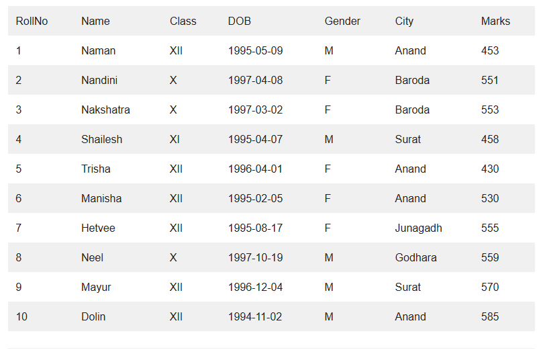Image resolution: width=539 pixels, height=350 pixels.
Task: Click date of birth 1997-10-19
Action: point(255,257)
